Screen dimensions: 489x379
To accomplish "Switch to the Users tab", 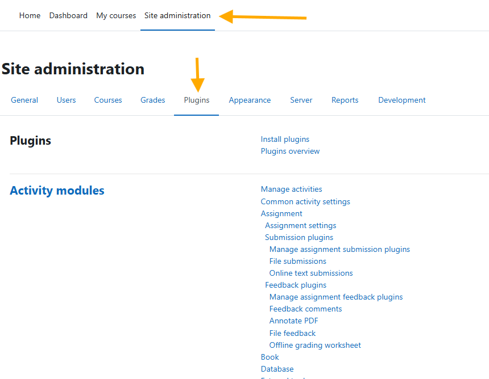I will (x=66, y=100).
